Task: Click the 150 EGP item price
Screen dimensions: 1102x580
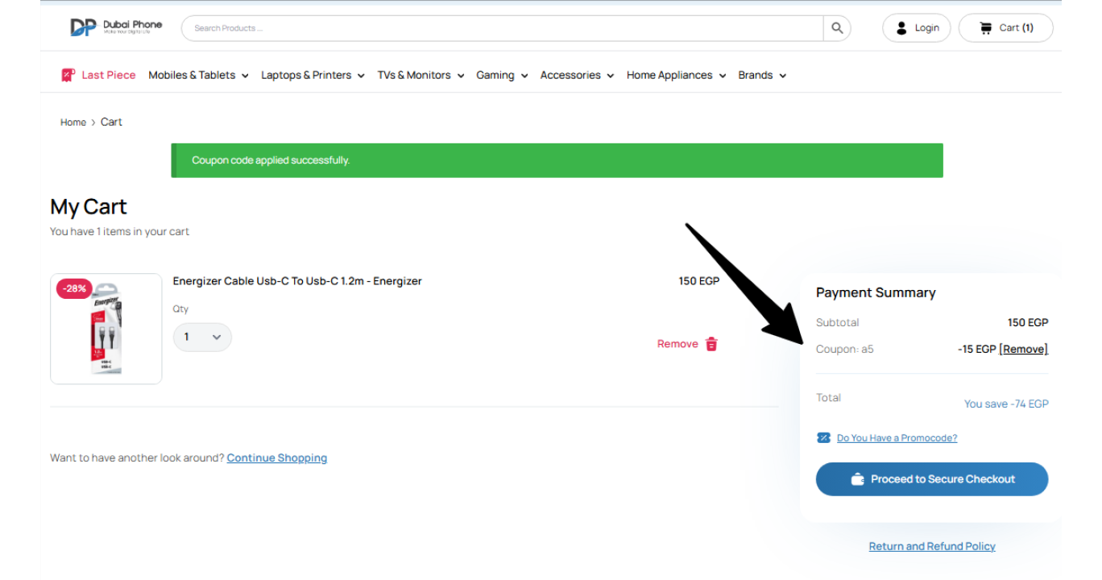Action: click(x=699, y=281)
